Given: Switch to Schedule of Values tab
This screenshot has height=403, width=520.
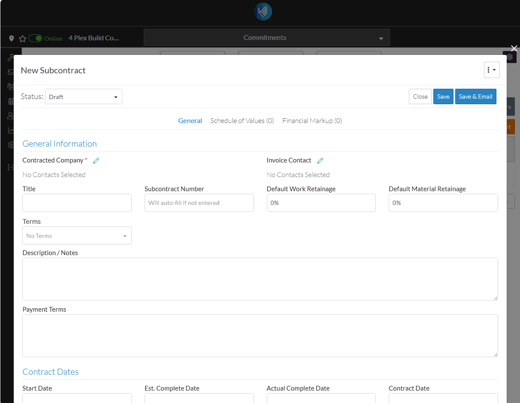Looking at the screenshot, I should click(x=242, y=121).
